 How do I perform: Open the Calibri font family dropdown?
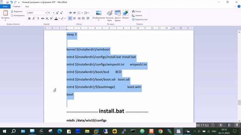click(46, 13)
